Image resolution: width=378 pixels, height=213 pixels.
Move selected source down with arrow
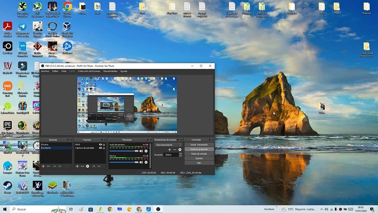pyautogui.click(x=99, y=166)
